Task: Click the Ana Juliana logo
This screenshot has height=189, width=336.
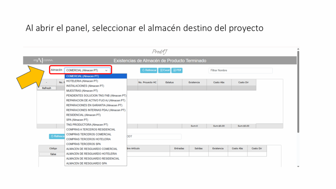Action: (x=43, y=60)
